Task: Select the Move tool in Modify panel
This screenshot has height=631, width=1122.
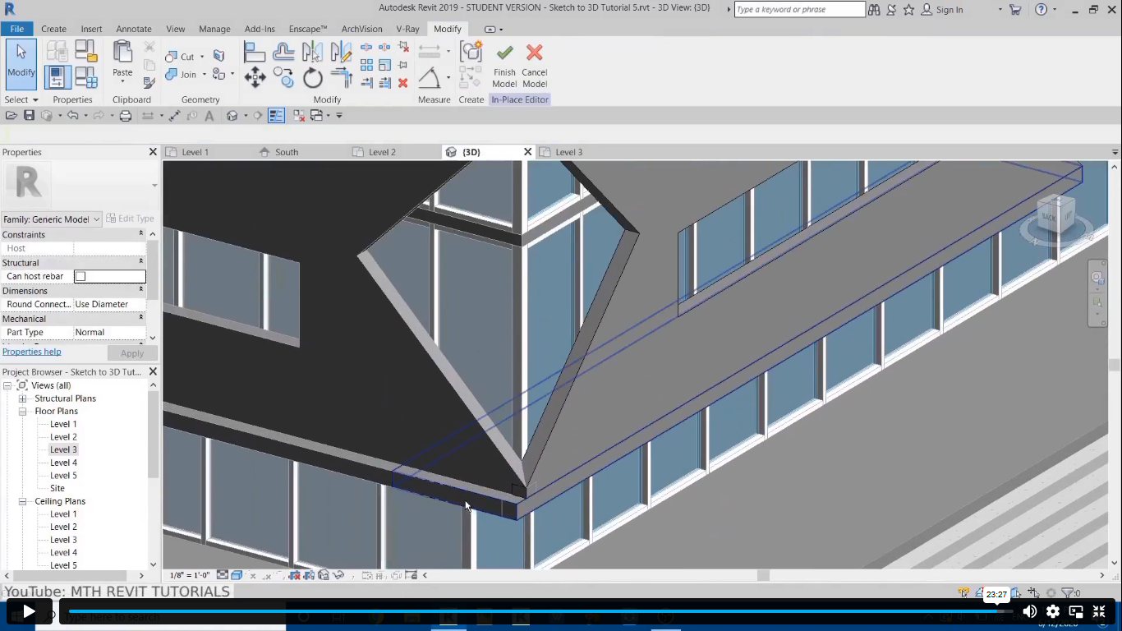Action: coord(255,78)
